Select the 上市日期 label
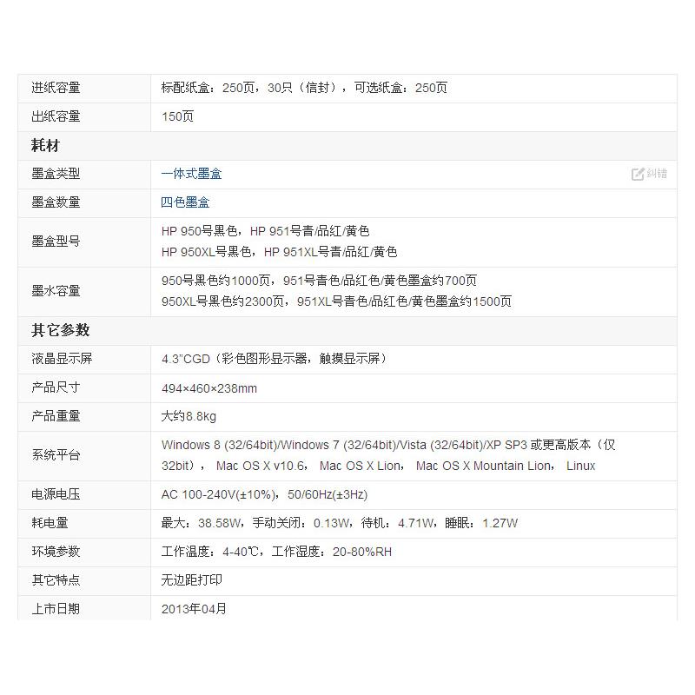The height and width of the screenshot is (695, 695). coord(56,609)
